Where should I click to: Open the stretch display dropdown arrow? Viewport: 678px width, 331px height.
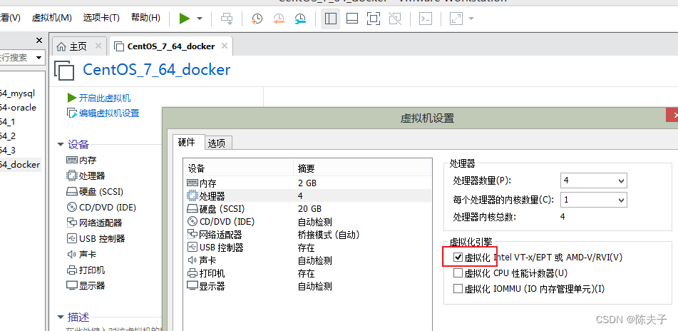tap(471, 19)
